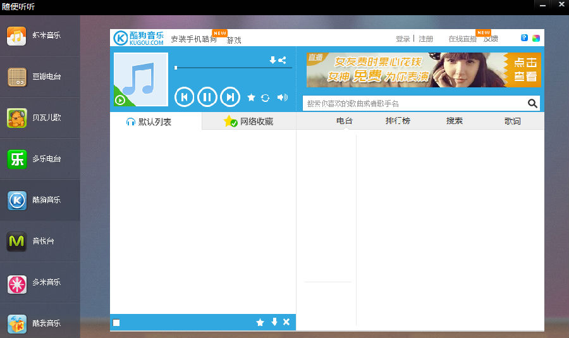Open 多米音乐 from the sidebar
Viewport: 569px width, 338px height.
[x=39, y=282]
